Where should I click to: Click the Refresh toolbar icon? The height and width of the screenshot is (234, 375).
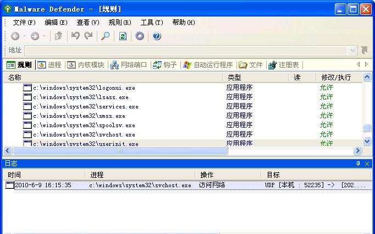[123, 36]
